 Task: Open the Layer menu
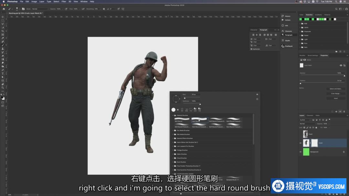click(x=42, y=2)
